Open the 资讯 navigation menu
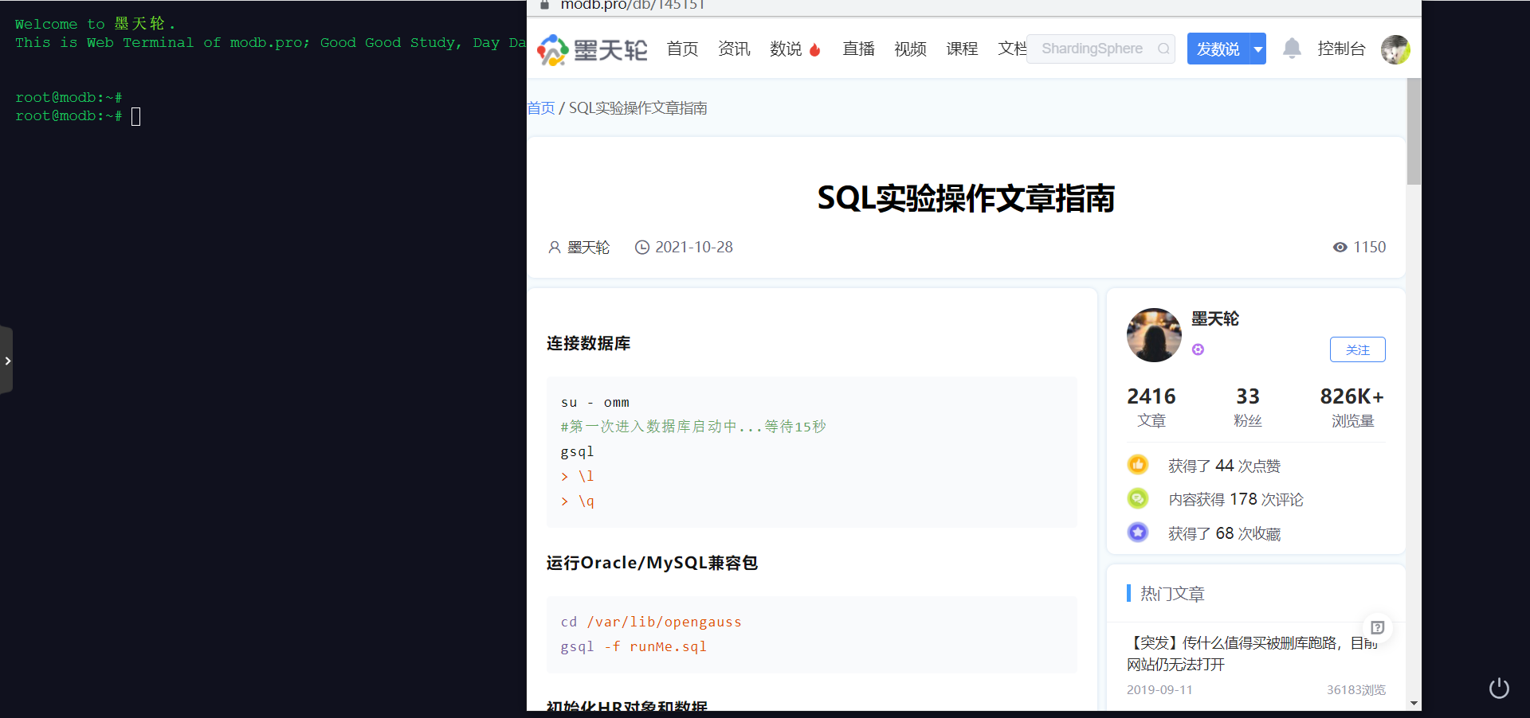The image size is (1530, 718). pos(733,49)
